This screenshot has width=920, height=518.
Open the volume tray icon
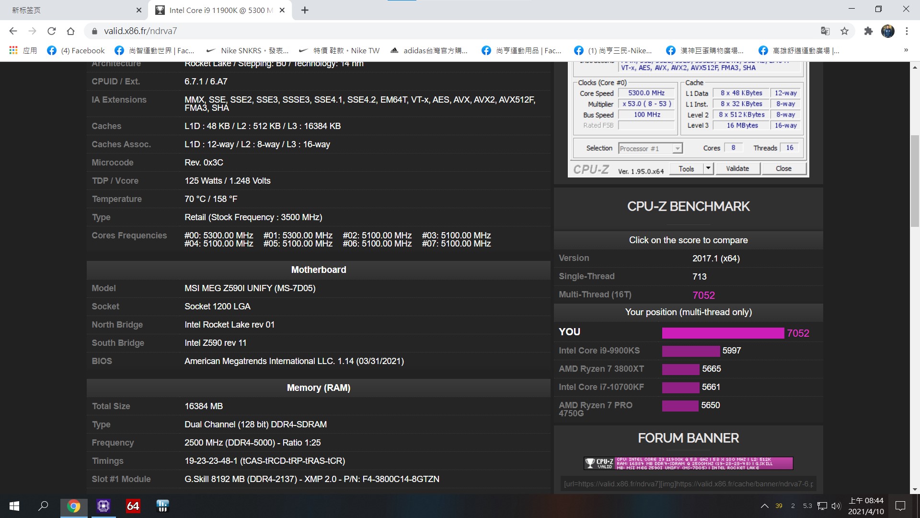coord(836,506)
